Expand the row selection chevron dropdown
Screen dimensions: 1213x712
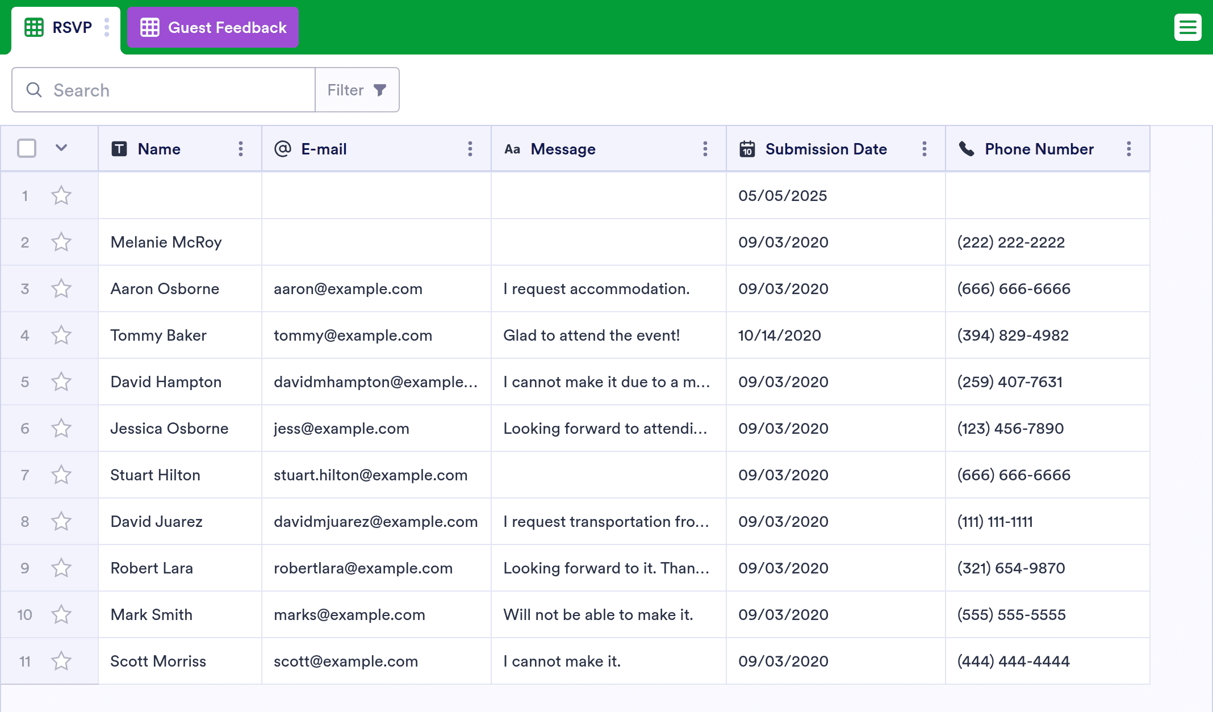(61, 148)
